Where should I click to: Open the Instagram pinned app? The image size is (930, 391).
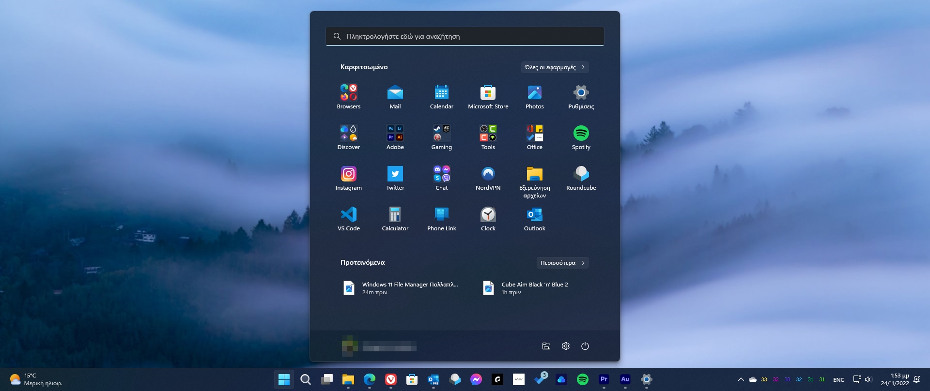[x=348, y=179]
